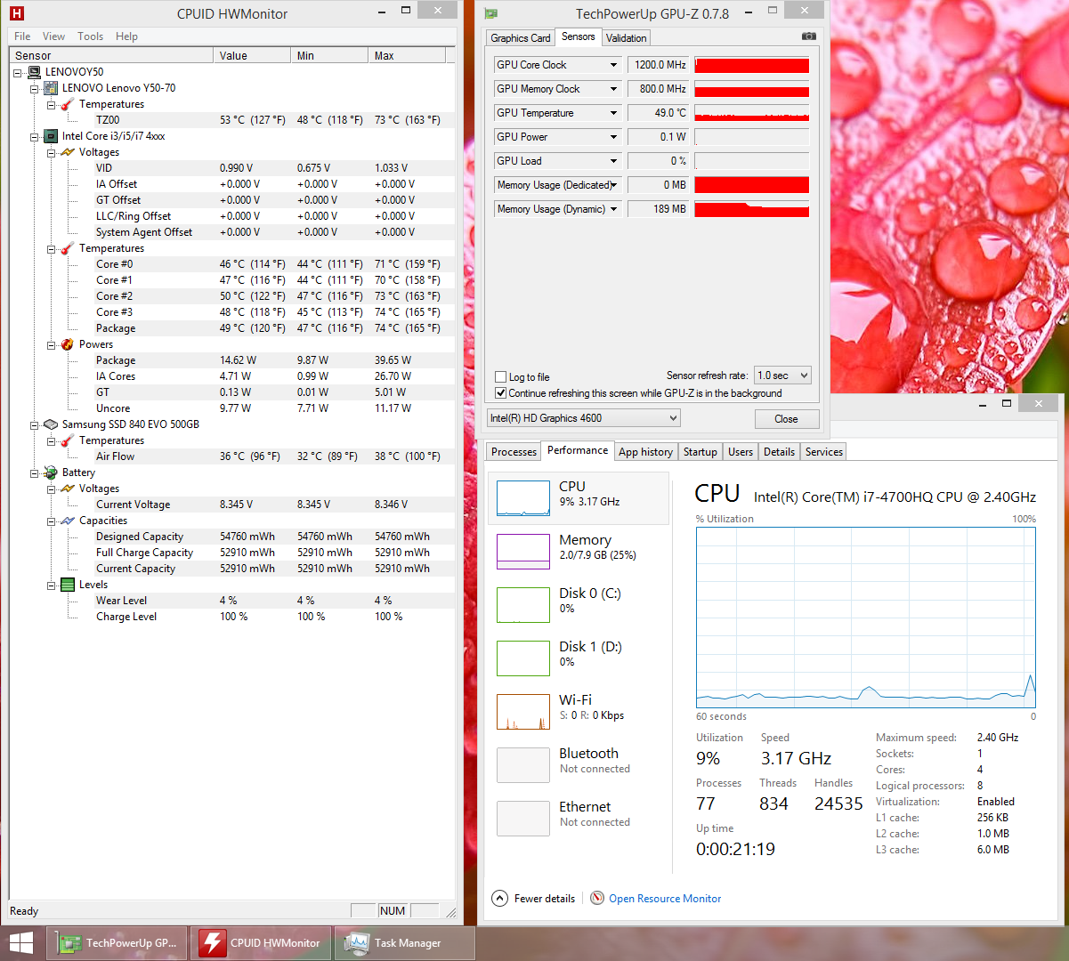Collapse the LENOVOY50 root node
This screenshot has width=1069, height=961.
pyautogui.click(x=18, y=72)
